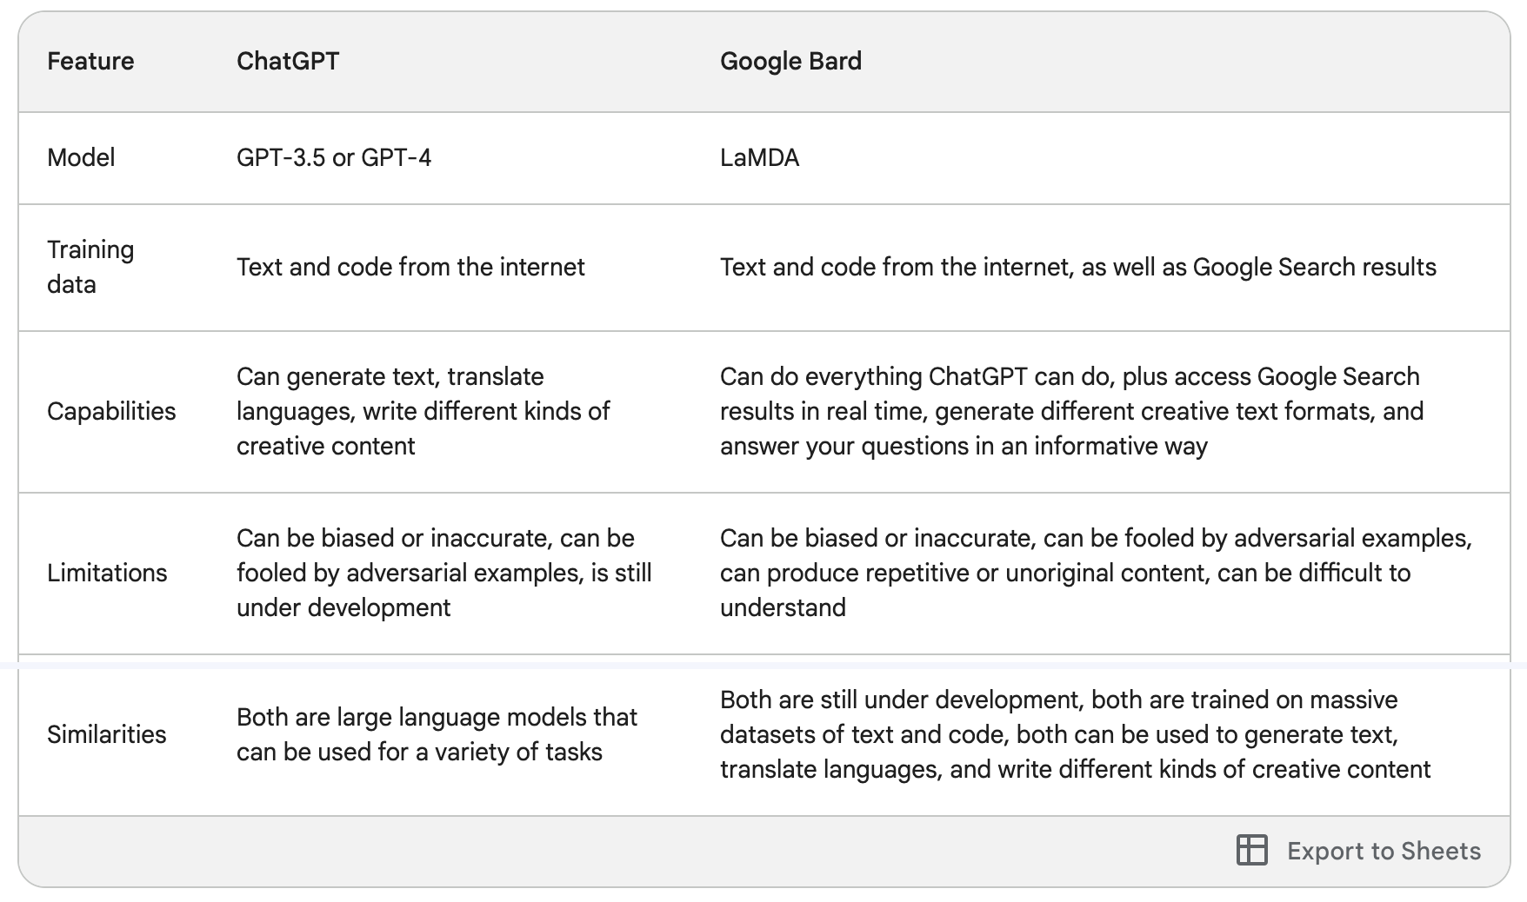Click the Model row label
This screenshot has height=902, width=1527.
tap(81, 157)
